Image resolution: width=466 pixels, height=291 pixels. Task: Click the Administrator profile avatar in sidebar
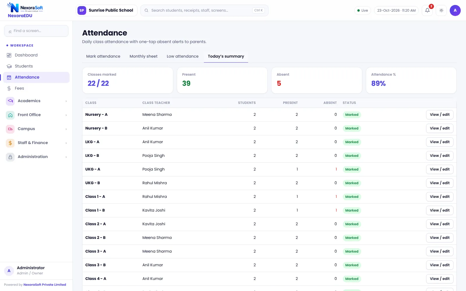tap(9, 271)
